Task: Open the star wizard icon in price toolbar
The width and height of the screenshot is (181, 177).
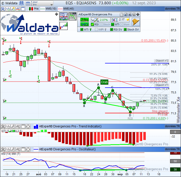Action: (13, 9)
